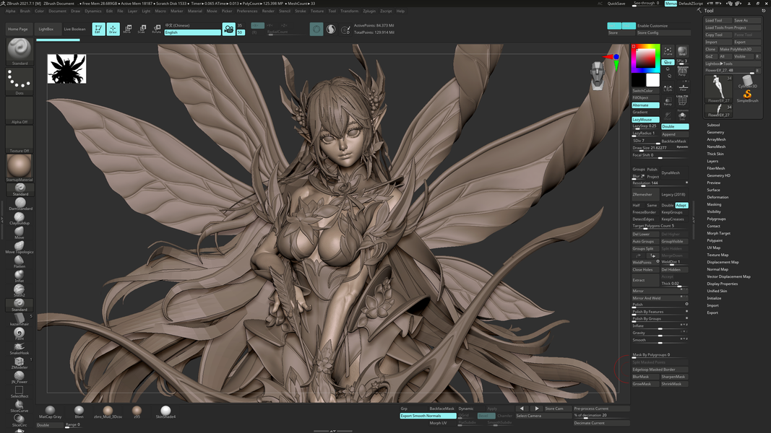Screen dimensions: 771x433
Task: Toggle the FreezeBorder option
Action: click(x=645, y=212)
